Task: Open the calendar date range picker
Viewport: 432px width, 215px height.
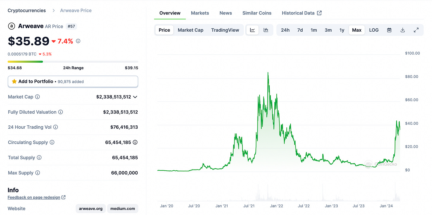Action: pyautogui.click(x=389, y=30)
